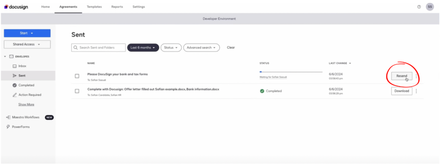The image size is (440, 164).
Task: Click the Show More link
Action: click(26, 104)
